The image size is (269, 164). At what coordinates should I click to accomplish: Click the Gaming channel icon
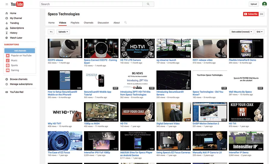click(8, 70)
